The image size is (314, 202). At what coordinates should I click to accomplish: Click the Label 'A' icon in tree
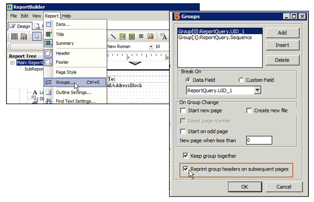[35, 92]
